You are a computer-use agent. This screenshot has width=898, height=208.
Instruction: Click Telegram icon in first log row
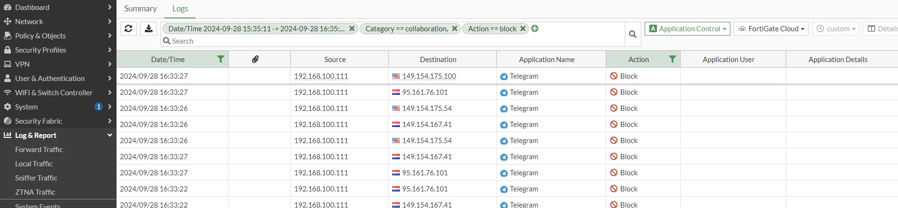point(504,76)
